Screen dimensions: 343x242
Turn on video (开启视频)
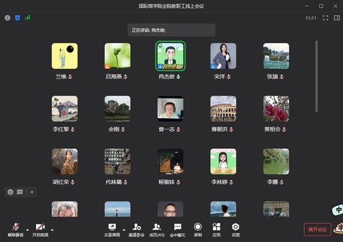click(x=40, y=230)
